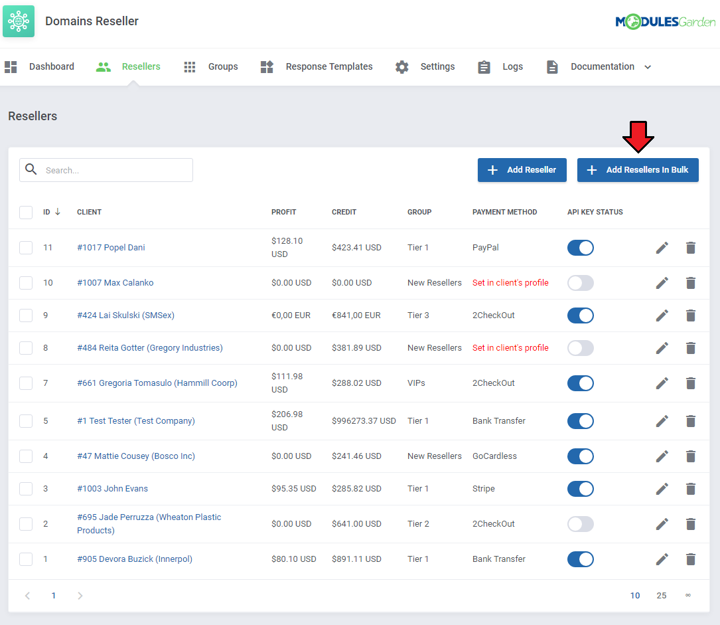Expand the Documentation dropdown menu

pyautogui.click(x=599, y=67)
